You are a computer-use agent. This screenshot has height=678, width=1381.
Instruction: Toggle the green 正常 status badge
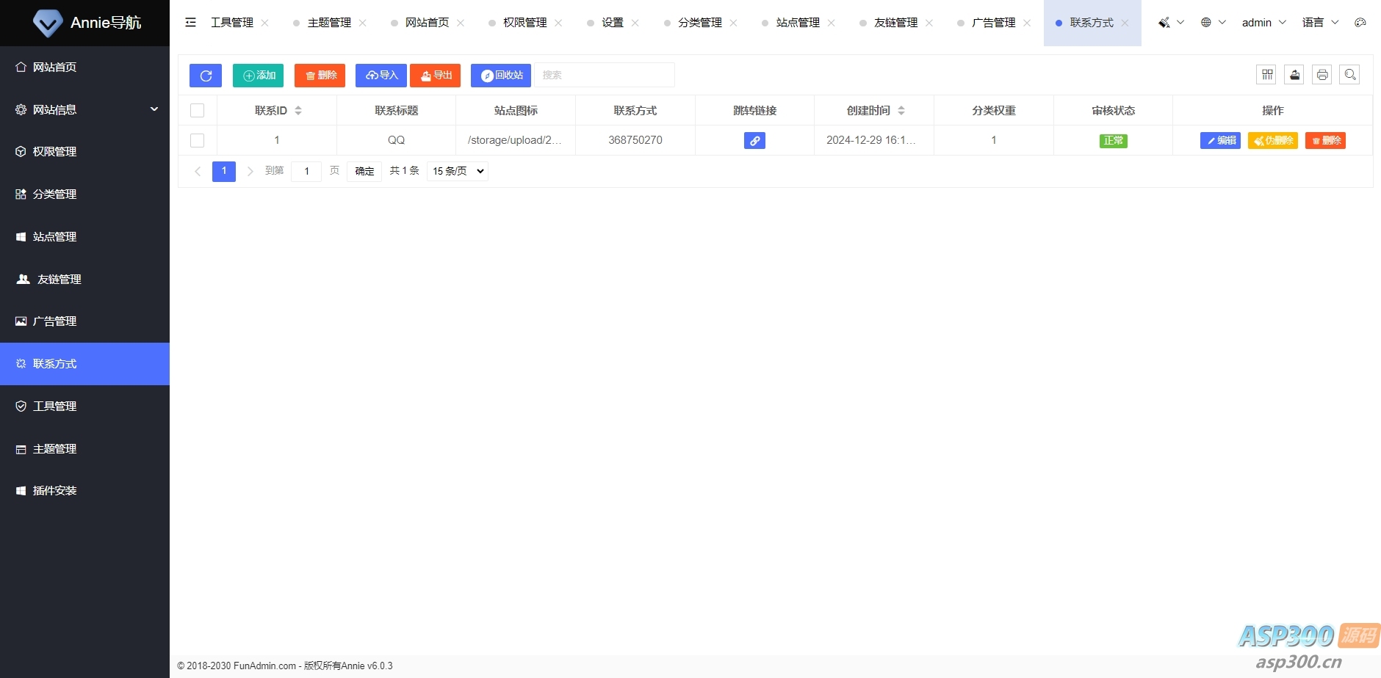(1113, 141)
